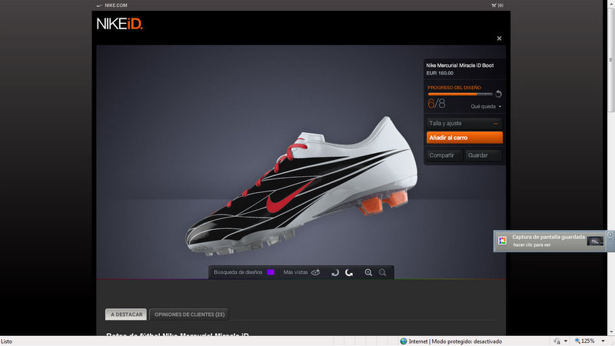Reset design progress with circular arrow
615x346 pixels.
[498, 94]
